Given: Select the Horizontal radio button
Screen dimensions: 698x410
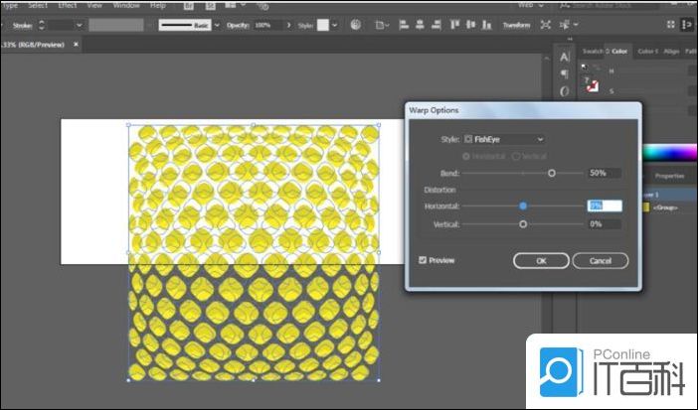Looking at the screenshot, I should 464,156.
